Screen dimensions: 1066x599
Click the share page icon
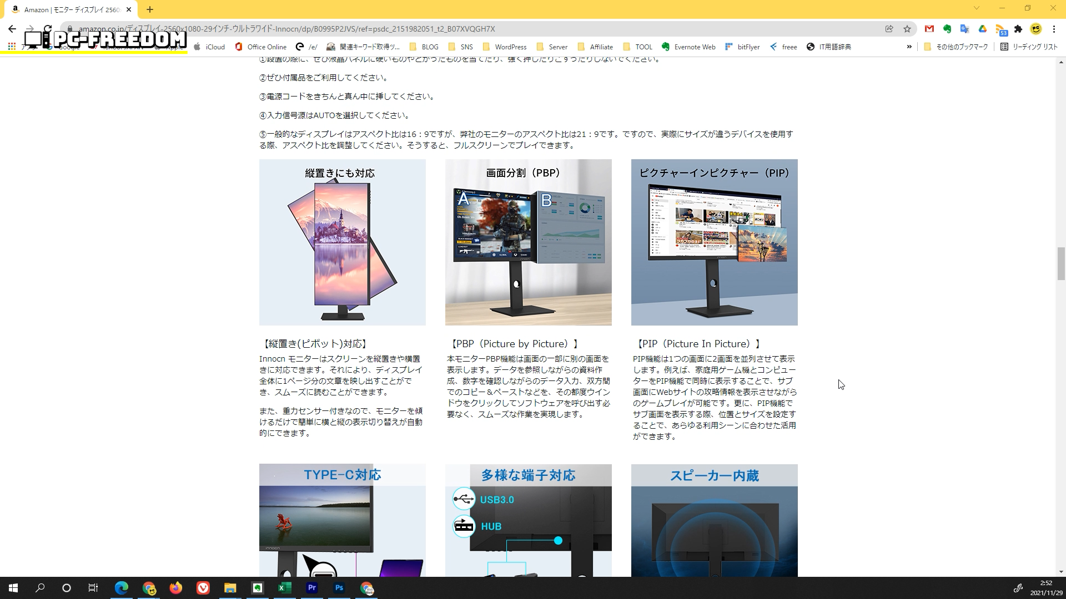(889, 29)
